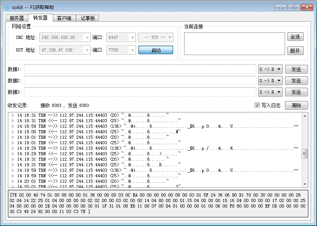The width and height of the screenshot is (317, 226).
Task: Click the 断开 disconnect button
Action: point(295,51)
